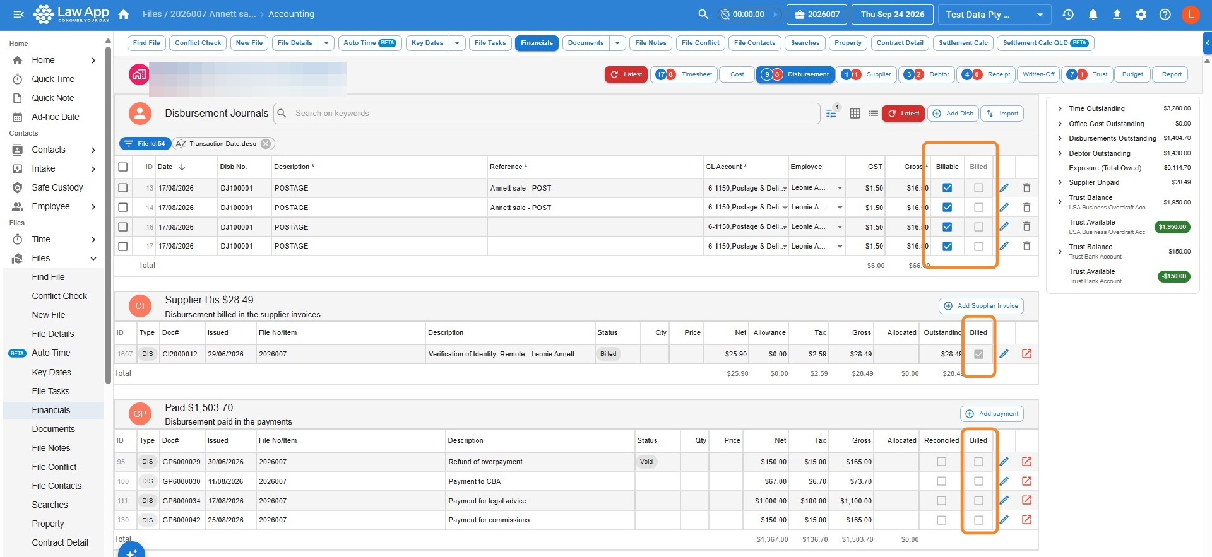Open the Settlement Calc tab
The width and height of the screenshot is (1212, 557).
(x=963, y=43)
